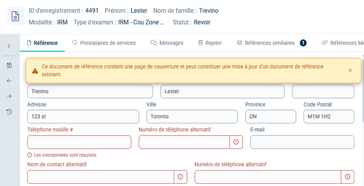The image size is (364, 186).
Task: Open history icon in left sidebar
Action: 9,112
